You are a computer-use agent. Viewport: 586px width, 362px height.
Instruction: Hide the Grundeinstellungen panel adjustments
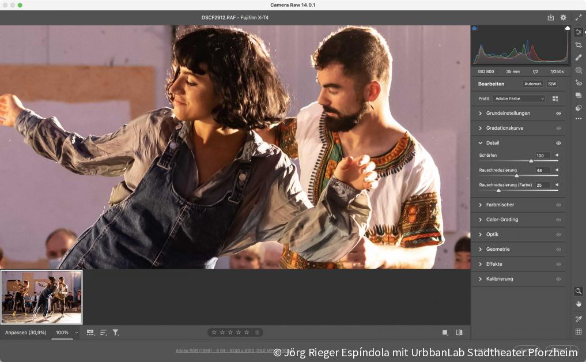(557, 113)
